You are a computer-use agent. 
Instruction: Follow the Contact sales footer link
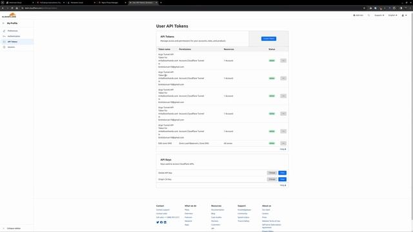click(161, 213)
